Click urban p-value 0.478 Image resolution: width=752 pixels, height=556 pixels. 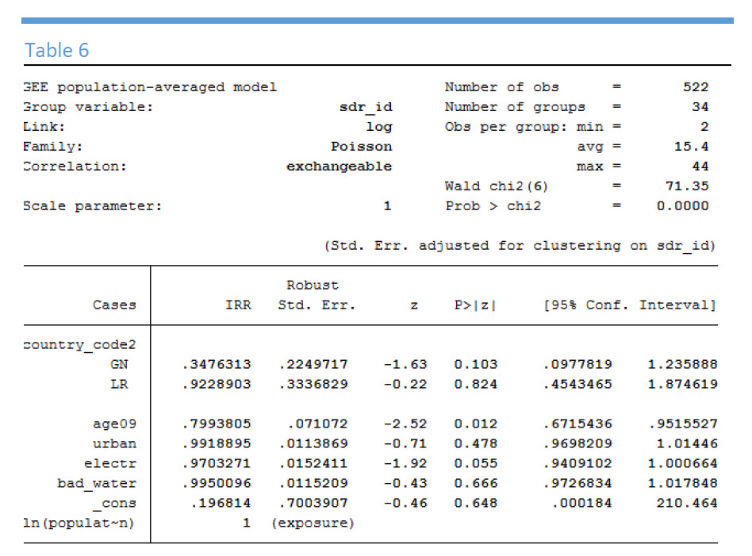[x=476, y=443]
